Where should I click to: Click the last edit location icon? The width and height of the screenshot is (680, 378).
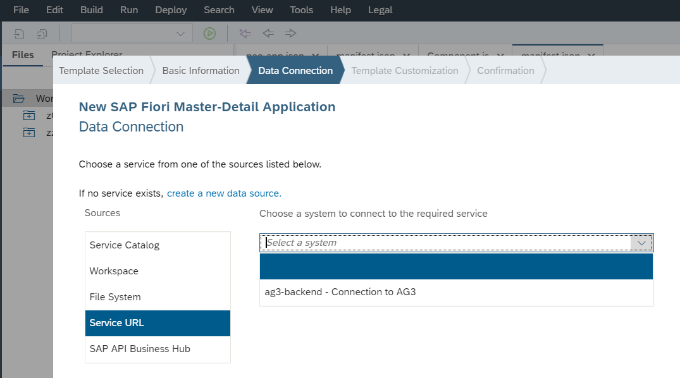click(x=245, y=34)
